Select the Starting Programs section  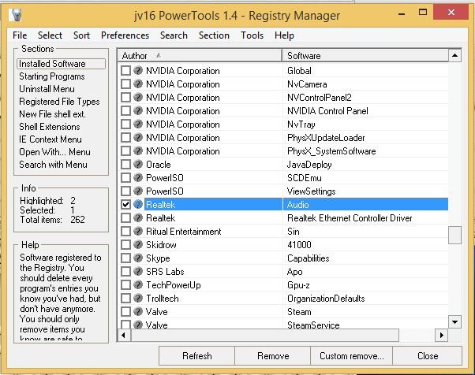coord(52,76)
